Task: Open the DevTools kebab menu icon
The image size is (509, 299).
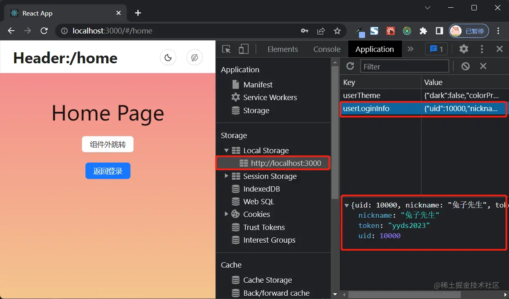Action: point(482,49)
